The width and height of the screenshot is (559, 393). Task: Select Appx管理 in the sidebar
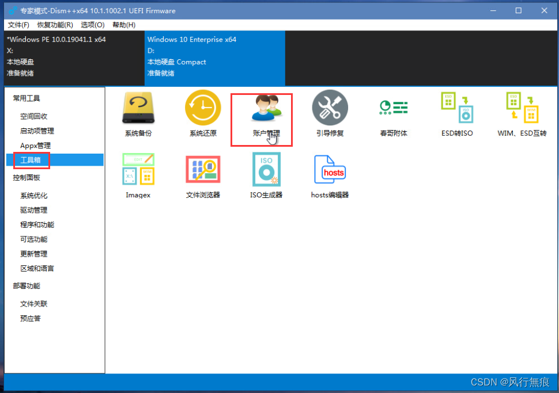pos(35,146)
